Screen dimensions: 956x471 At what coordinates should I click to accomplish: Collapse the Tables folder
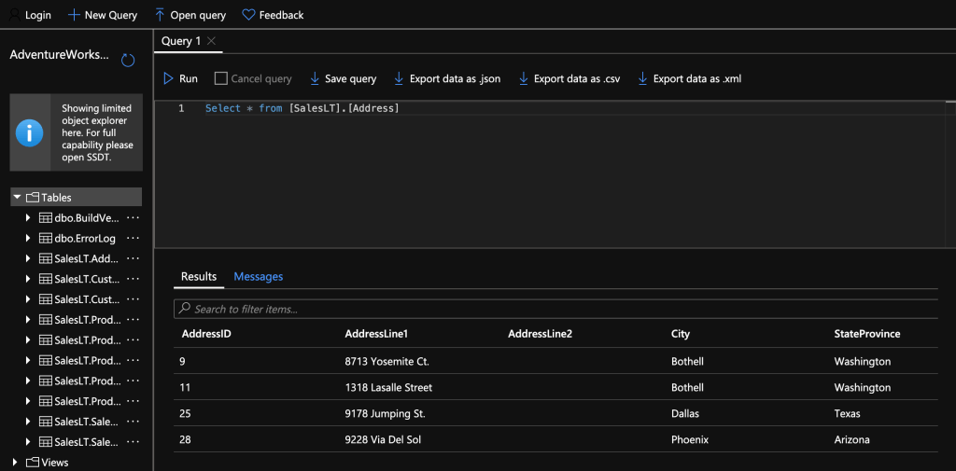tap(18, 198)
